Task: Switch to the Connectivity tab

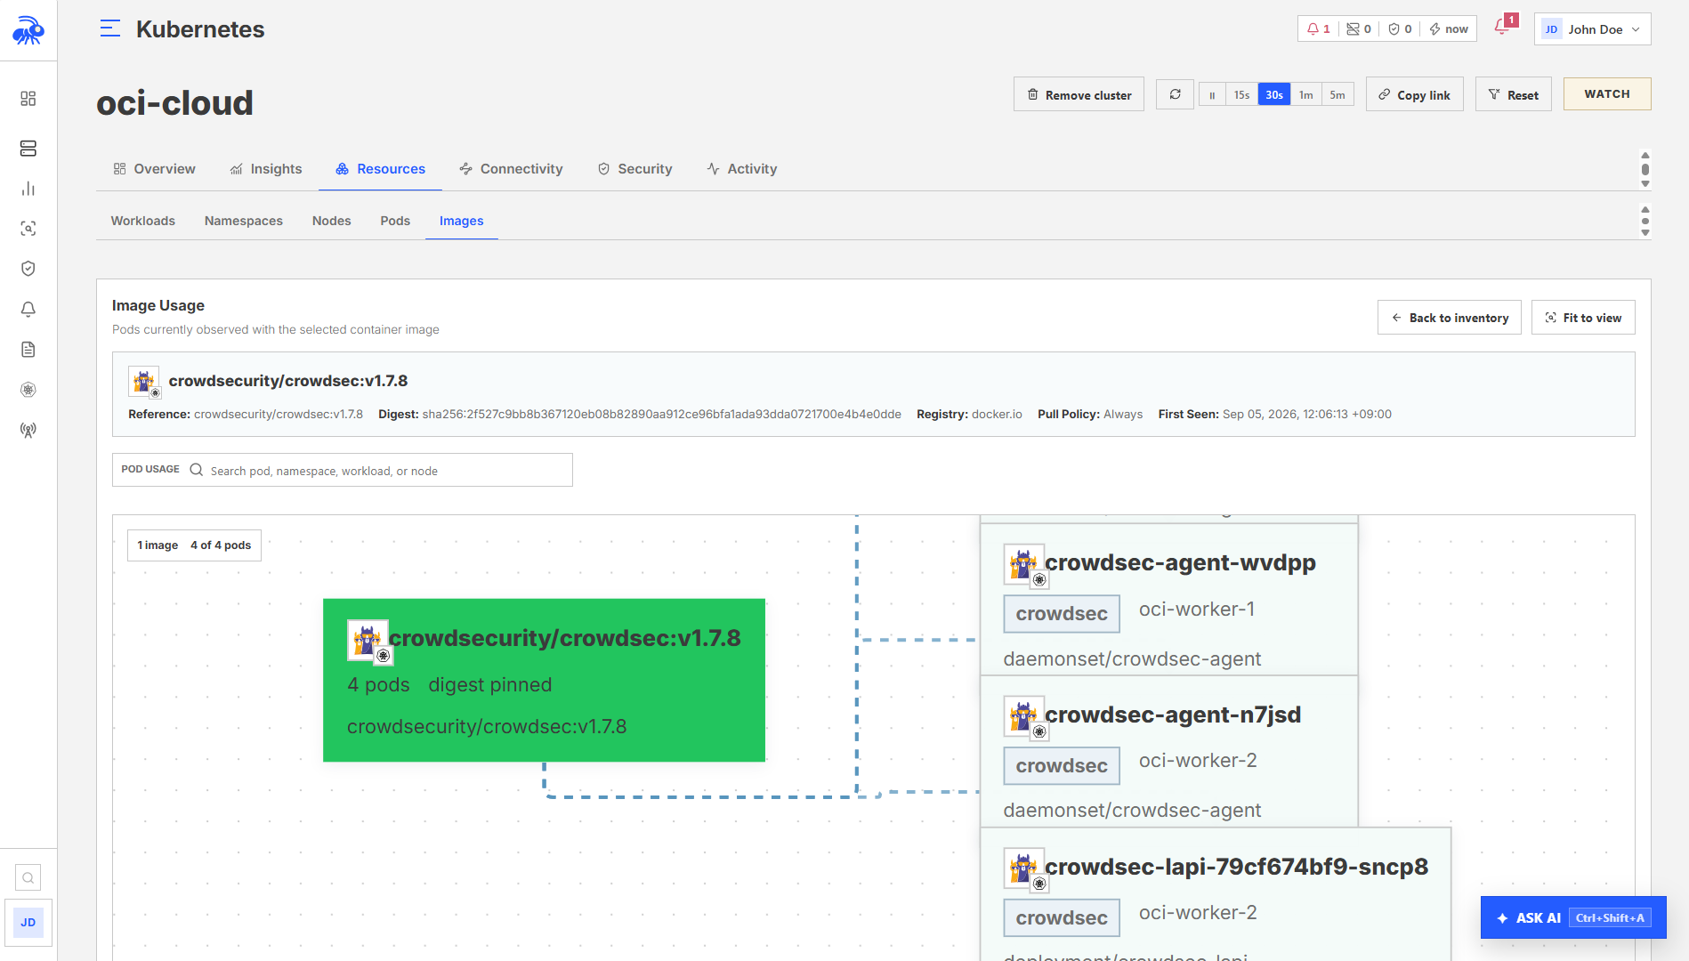Action: [x=511, y=169]
